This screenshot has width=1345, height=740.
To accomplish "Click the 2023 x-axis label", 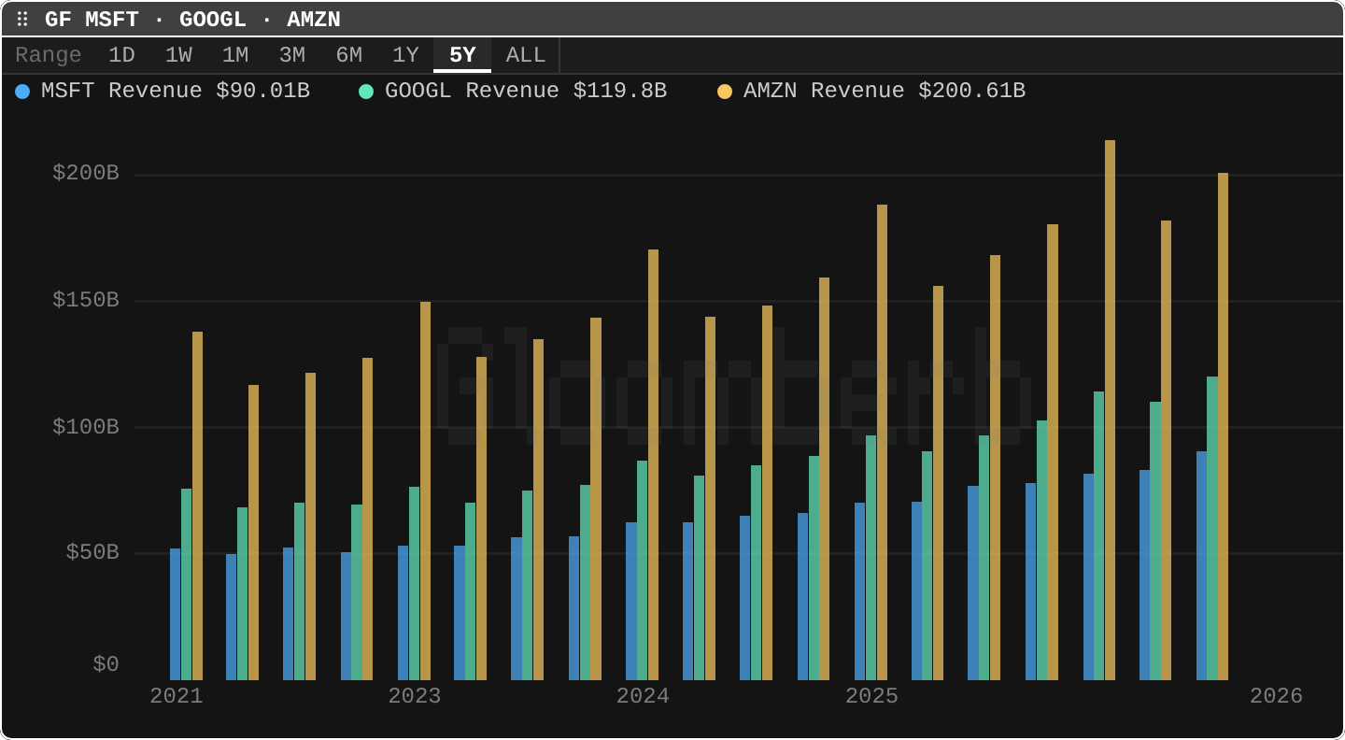I will click(415, 696).
